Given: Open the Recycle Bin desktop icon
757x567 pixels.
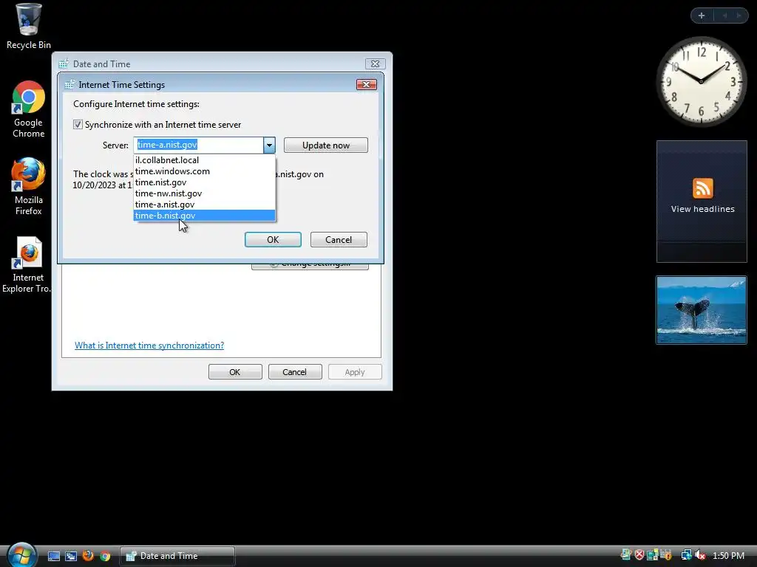Looking at the screenshot, I should click(28, 26).
